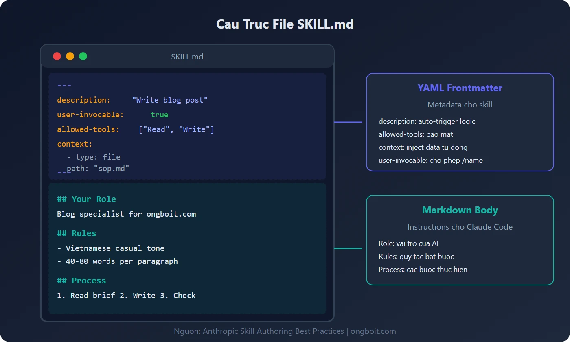
Task: Click the "Blog specialist for ongboit.com" role text
Action: [126, 214]
